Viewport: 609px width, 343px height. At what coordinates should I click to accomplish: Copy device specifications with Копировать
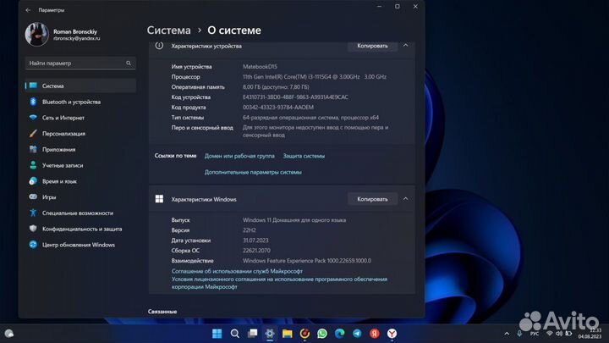coord(372,46)
